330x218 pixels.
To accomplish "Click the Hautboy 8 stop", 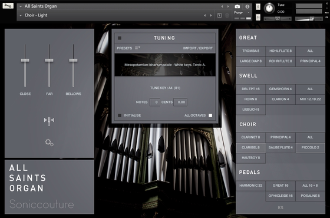I will point(250,158).
